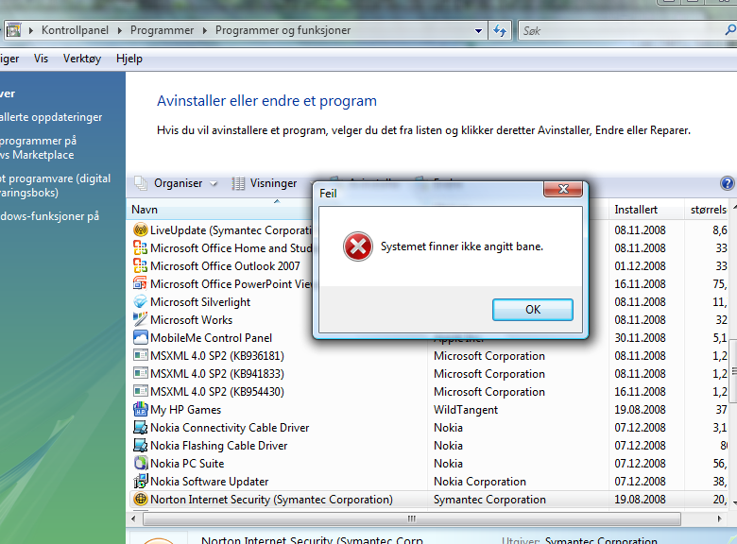Viewport: 737px width, 544px height.
Task: Click the LiveUpdate Symantec program icon
Action: 140,229
